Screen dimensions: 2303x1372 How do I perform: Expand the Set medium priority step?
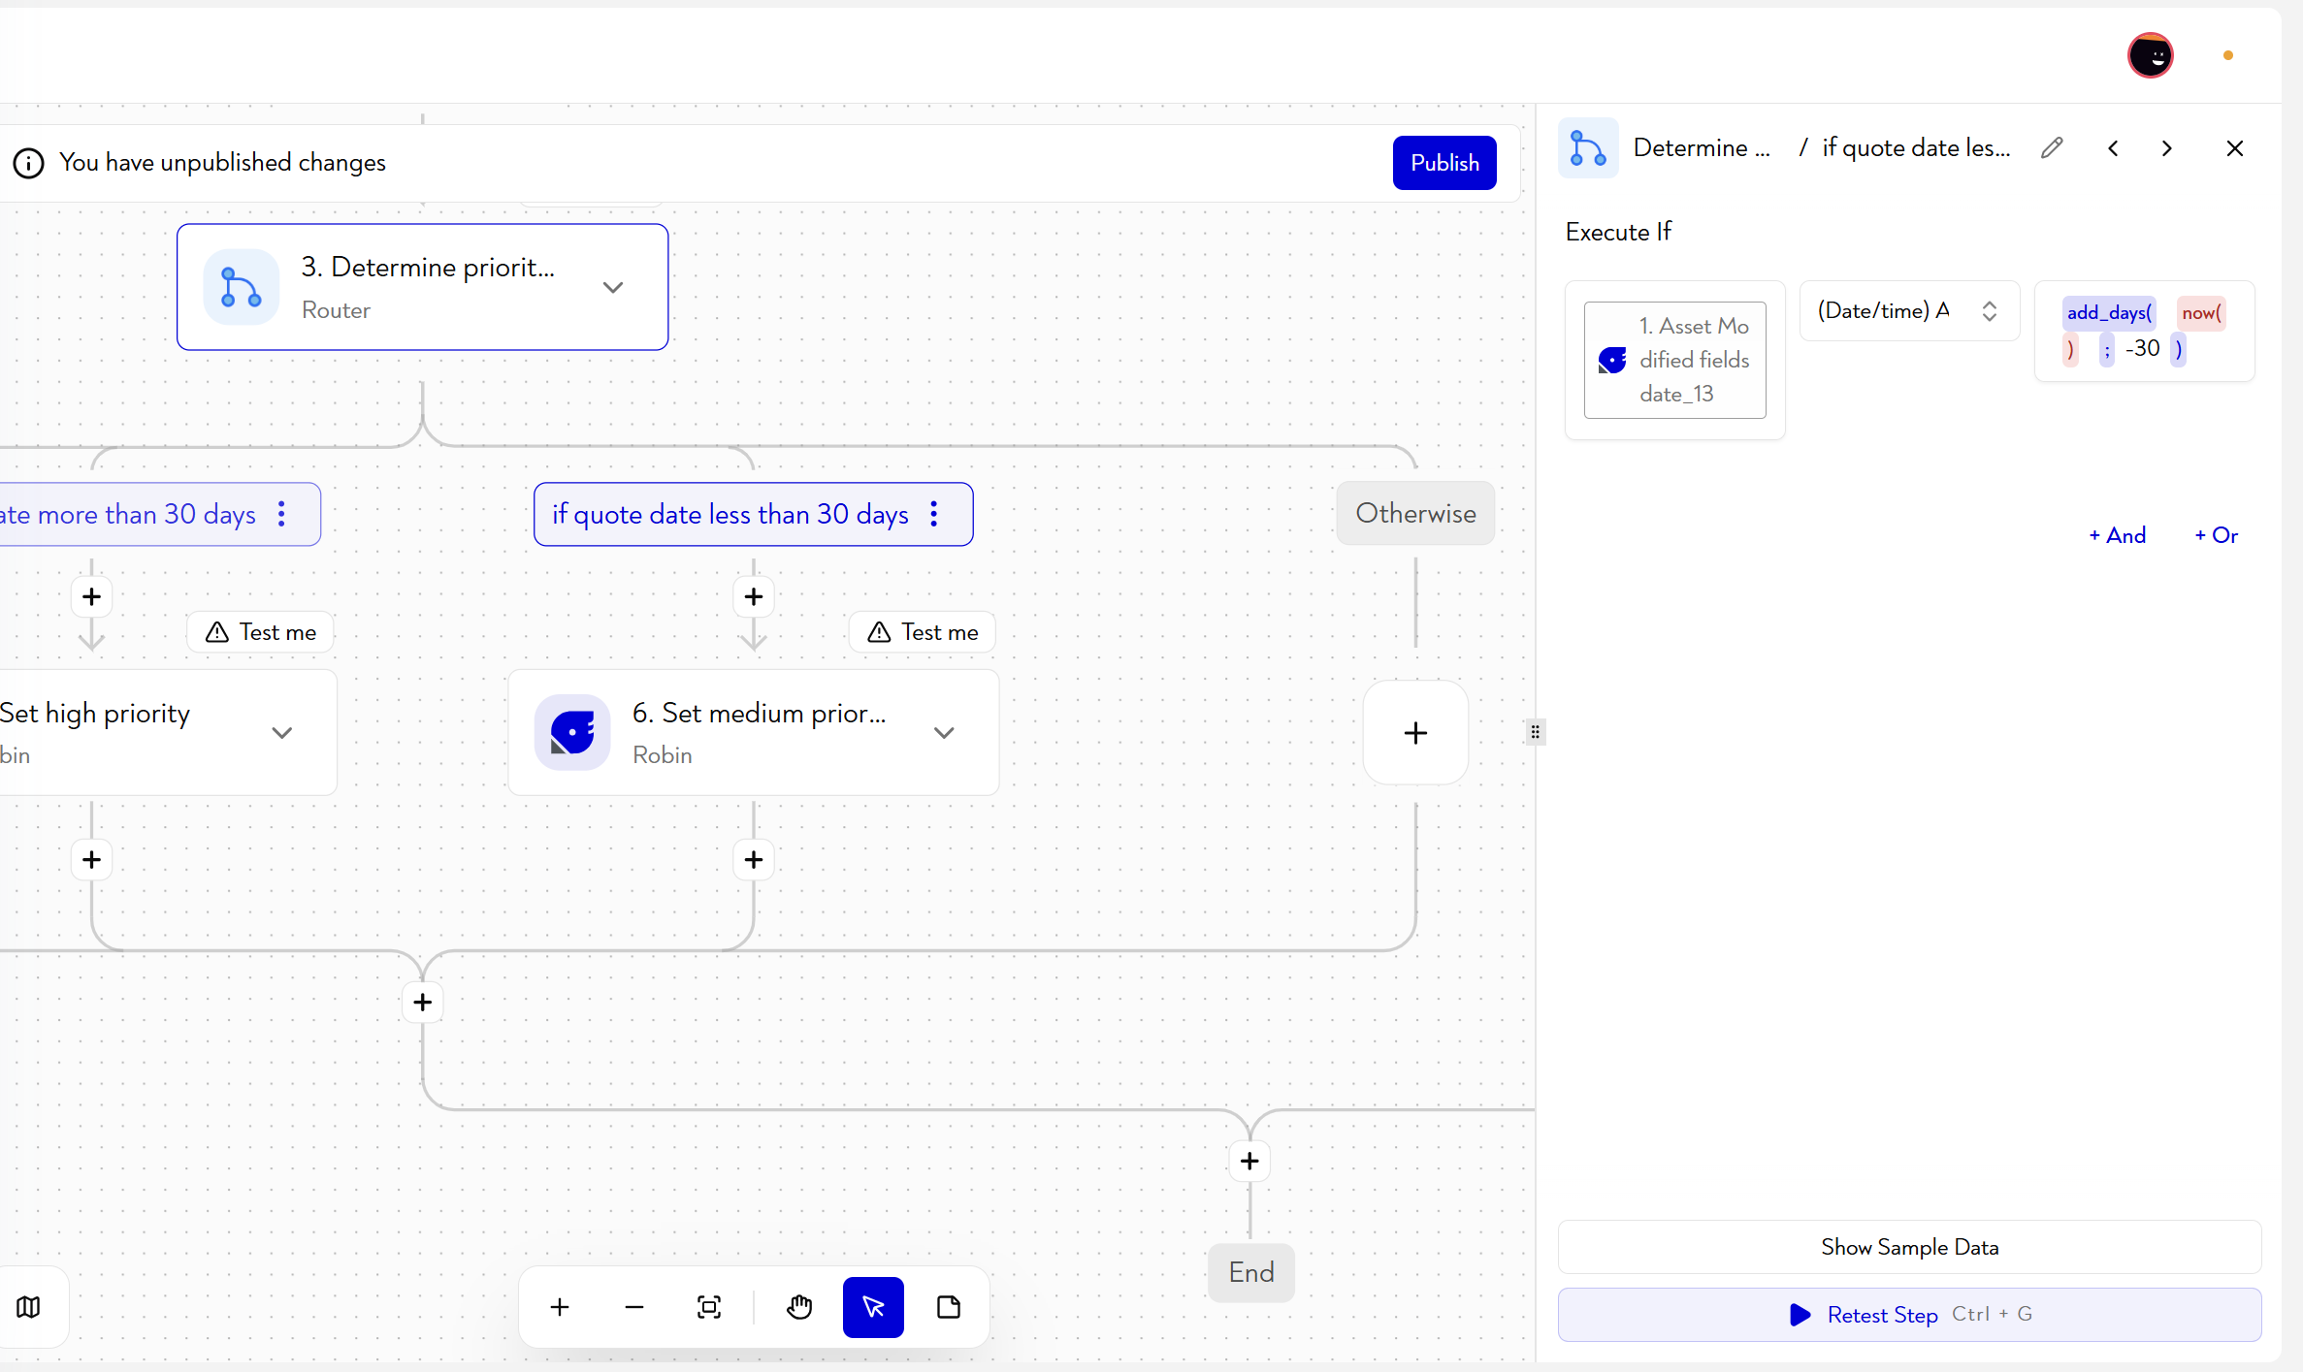pyautogui.click(x=944, y=733)
